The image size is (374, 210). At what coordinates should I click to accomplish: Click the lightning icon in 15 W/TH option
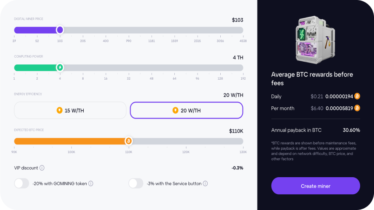pos(60,110)
